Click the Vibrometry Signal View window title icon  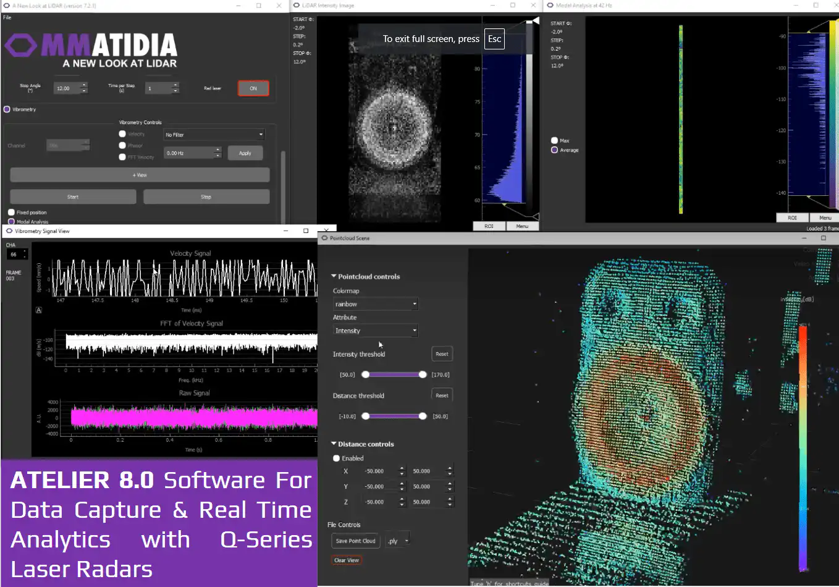pos(9,231)
